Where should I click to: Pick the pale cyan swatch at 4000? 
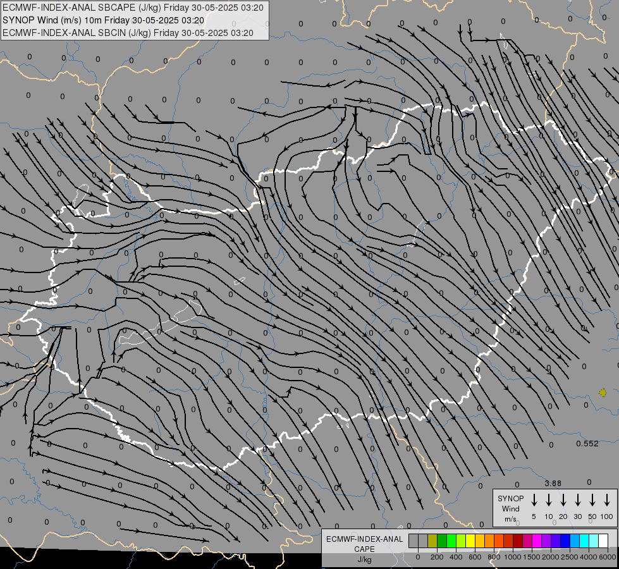coord(594,541)
